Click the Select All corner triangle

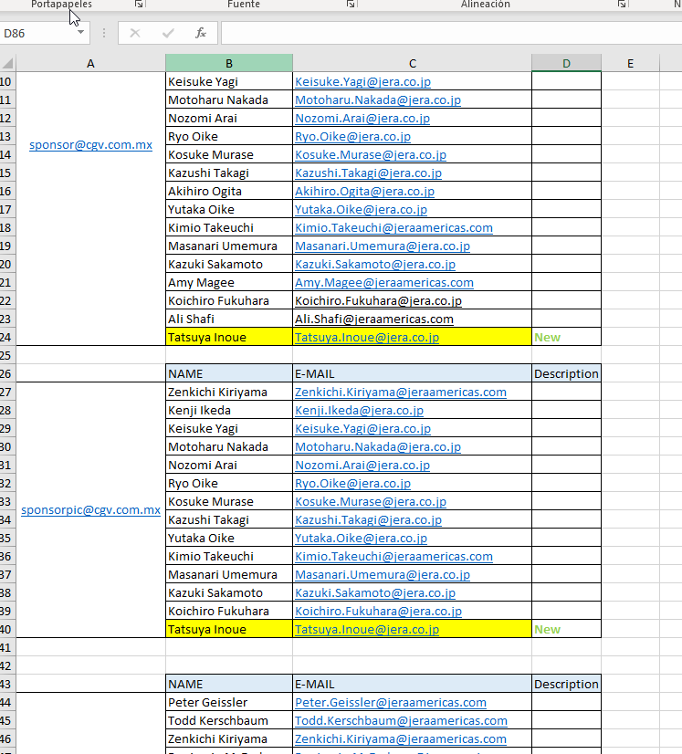click(x=8, y=63)
